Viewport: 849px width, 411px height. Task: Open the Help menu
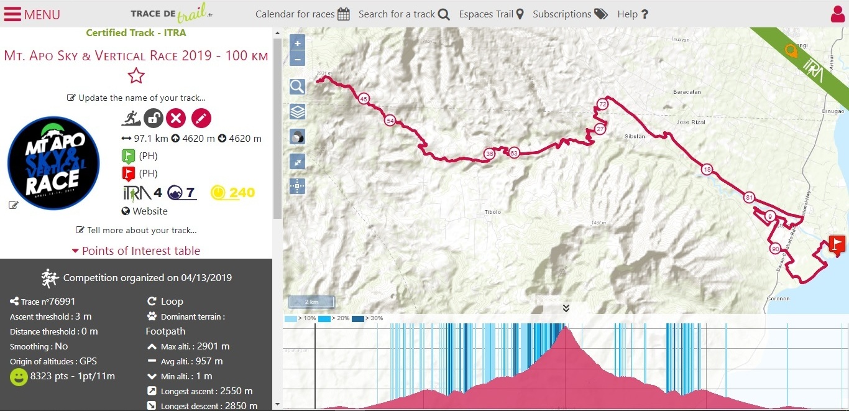pyautogui.click(x=633, y=14)
